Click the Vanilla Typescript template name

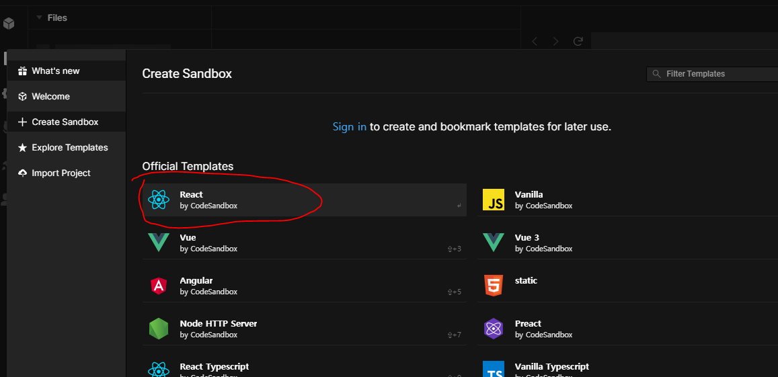(x=552, y=366)
